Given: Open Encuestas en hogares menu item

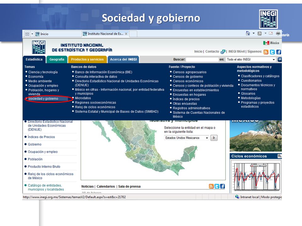Looking at the screenshot, I should pyautogui.click(x=189, y=94).
